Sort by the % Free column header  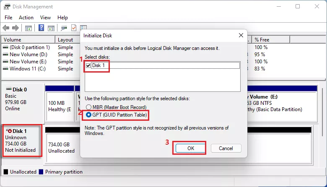pos(271,39)
